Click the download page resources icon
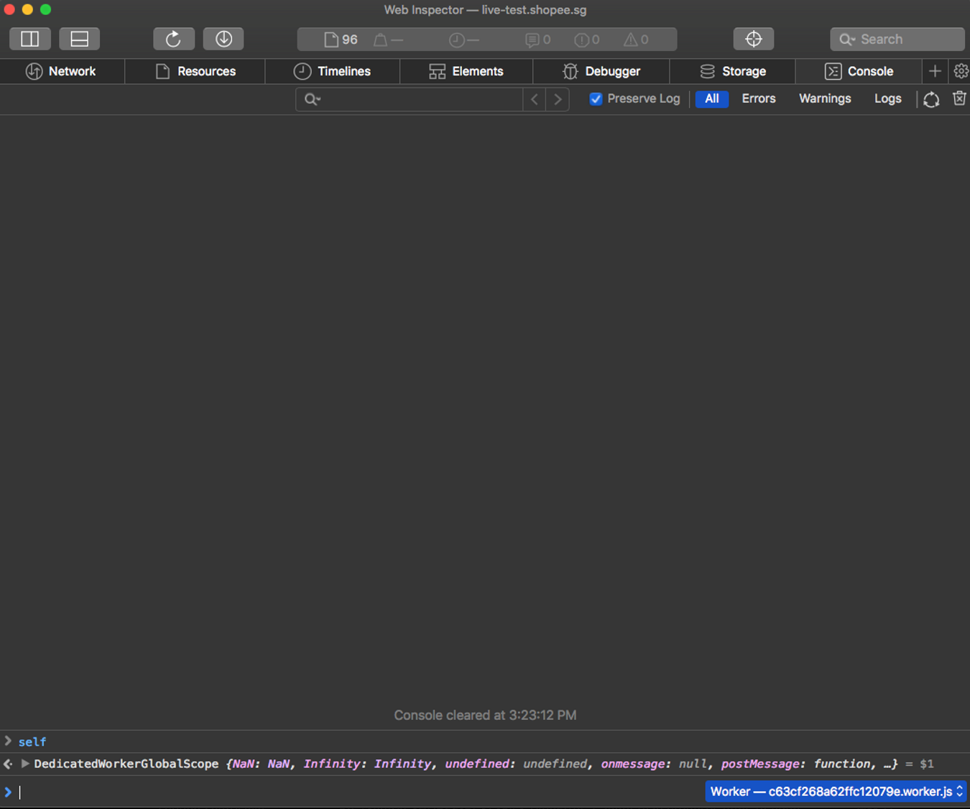The height and width of the screenshot is (809, 970). pyautogui.click(x=223, y=39)
